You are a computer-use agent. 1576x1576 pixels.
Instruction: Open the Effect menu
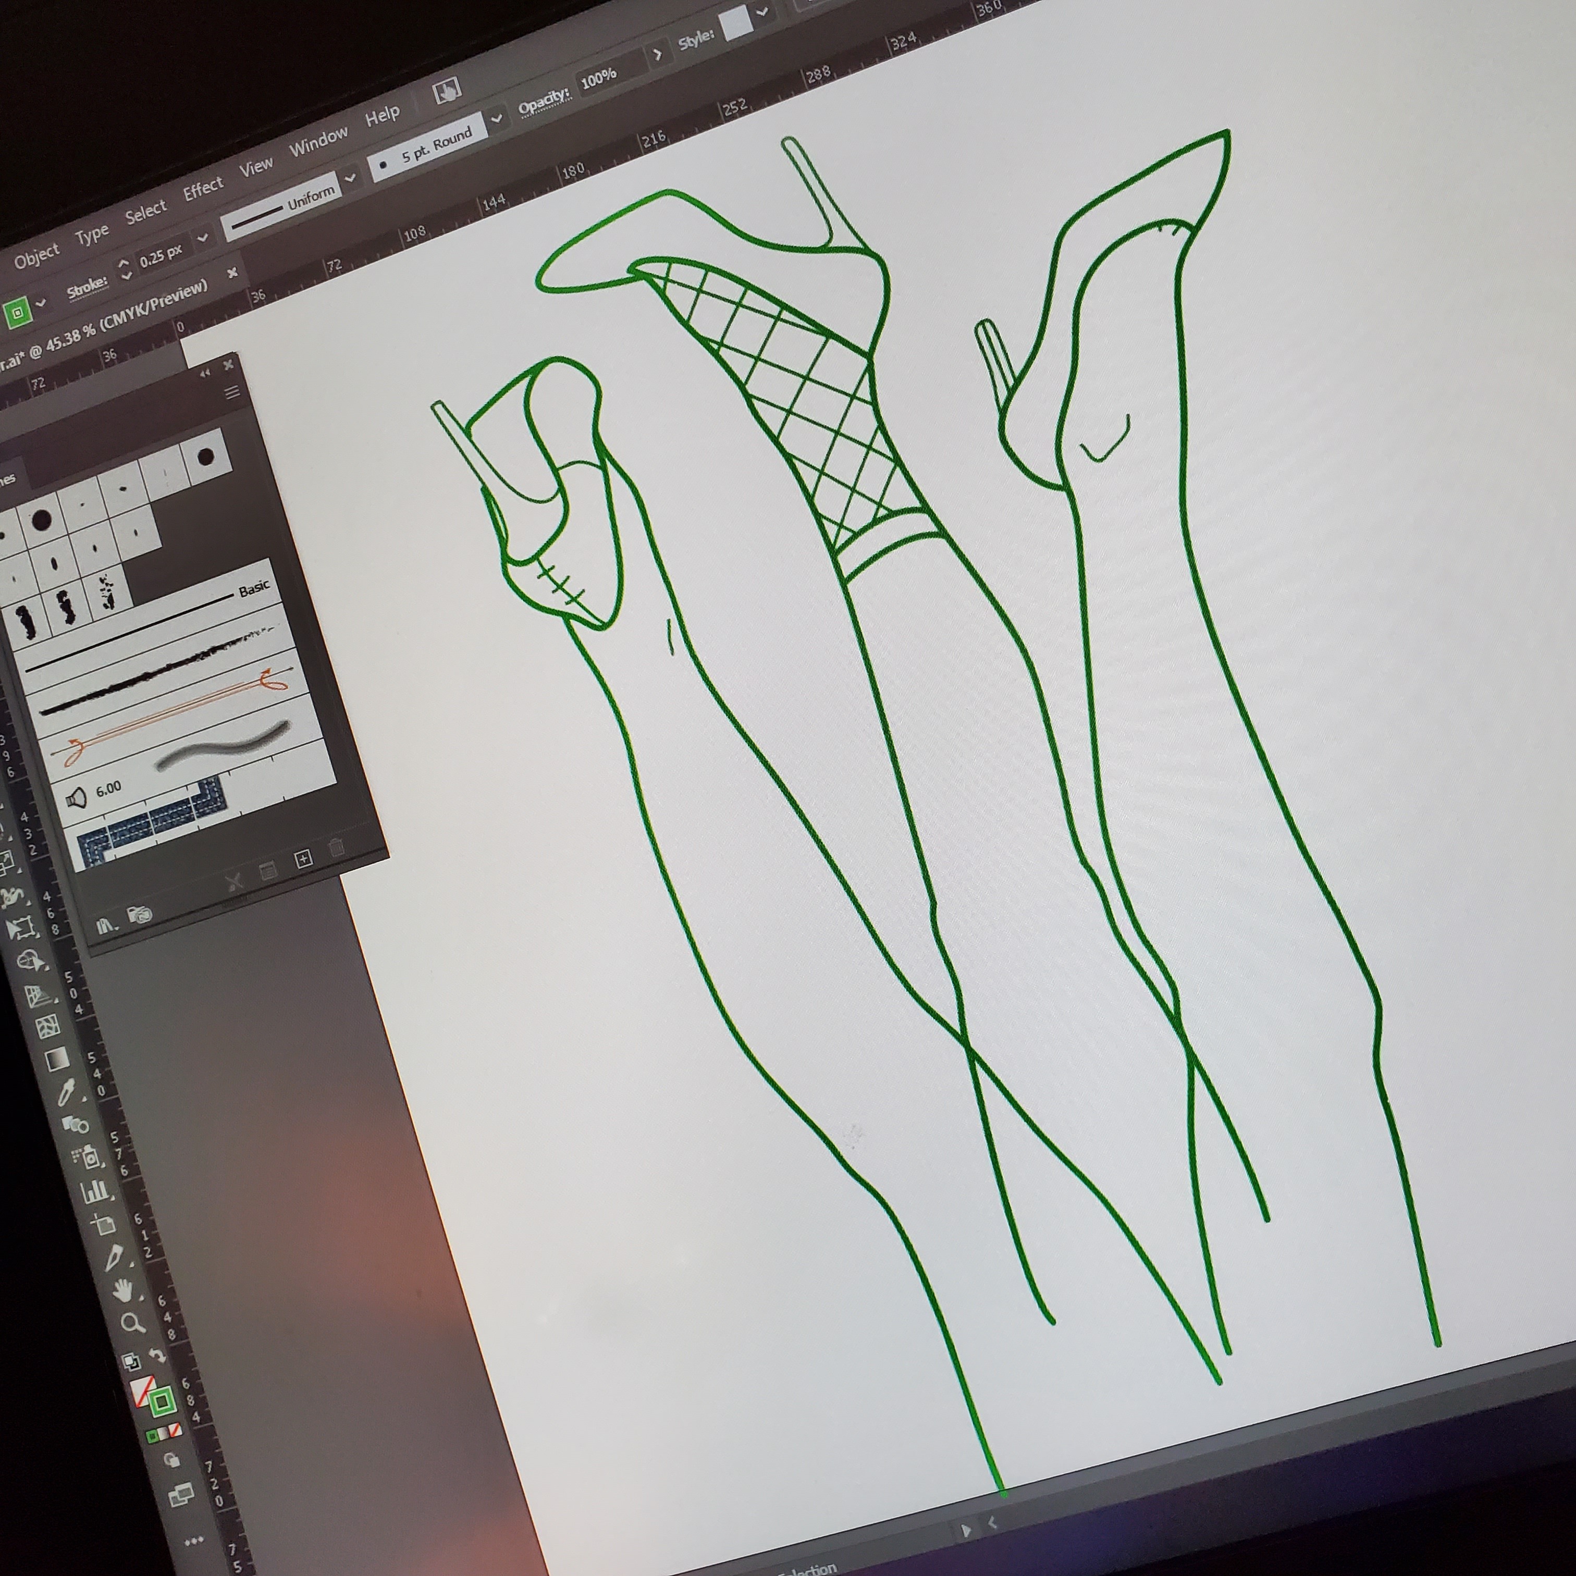[x=202, y=189]
